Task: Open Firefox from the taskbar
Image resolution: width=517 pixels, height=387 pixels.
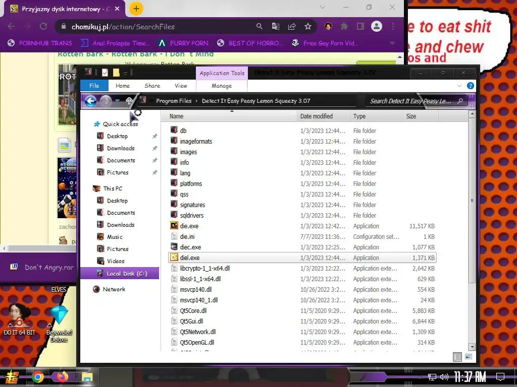Action: 62,377
